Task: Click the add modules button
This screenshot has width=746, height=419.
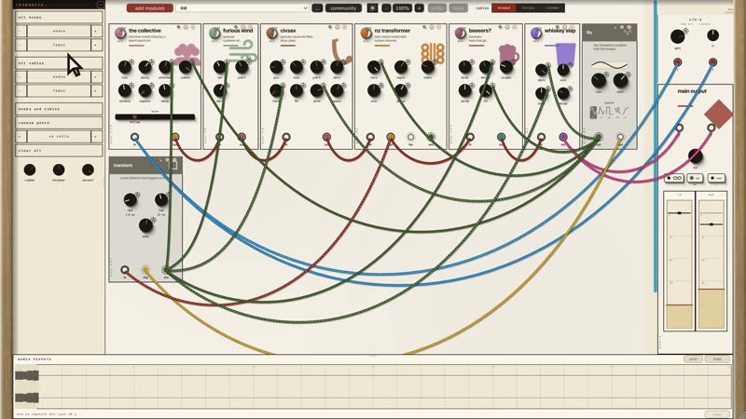Action: pyautogui.click(x=149, y=8)
